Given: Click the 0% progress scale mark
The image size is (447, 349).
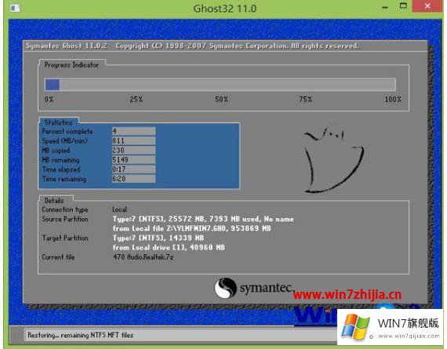Looking at the screenshot, I should 49,100.
